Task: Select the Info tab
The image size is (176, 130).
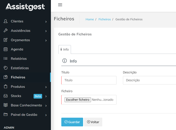Action: pyautogui.click(x=65, y=49)
